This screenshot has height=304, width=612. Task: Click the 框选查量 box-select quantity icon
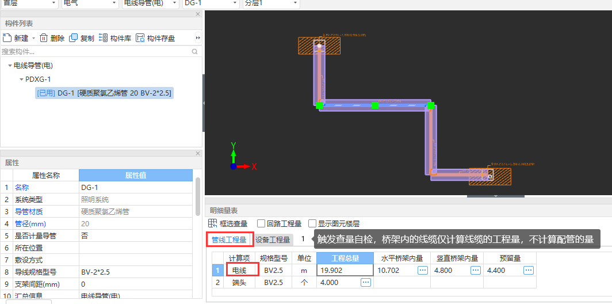coord(212,223)
